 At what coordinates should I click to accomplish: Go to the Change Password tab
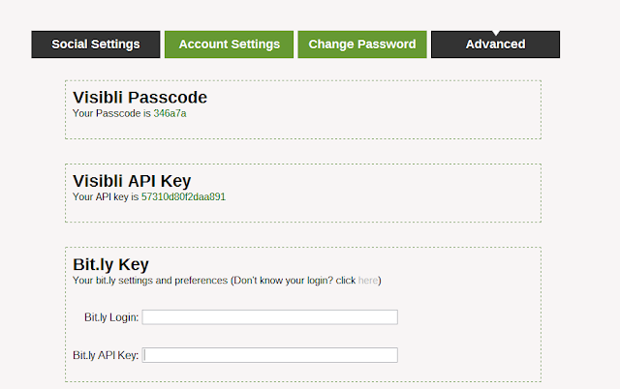pos(362,45)
